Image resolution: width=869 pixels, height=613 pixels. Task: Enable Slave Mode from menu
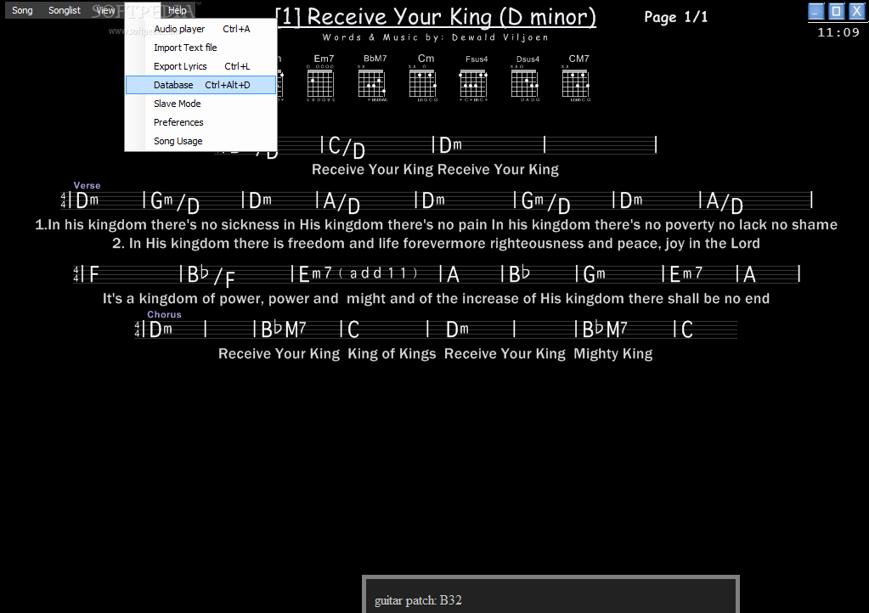click(x=200, y=104)
